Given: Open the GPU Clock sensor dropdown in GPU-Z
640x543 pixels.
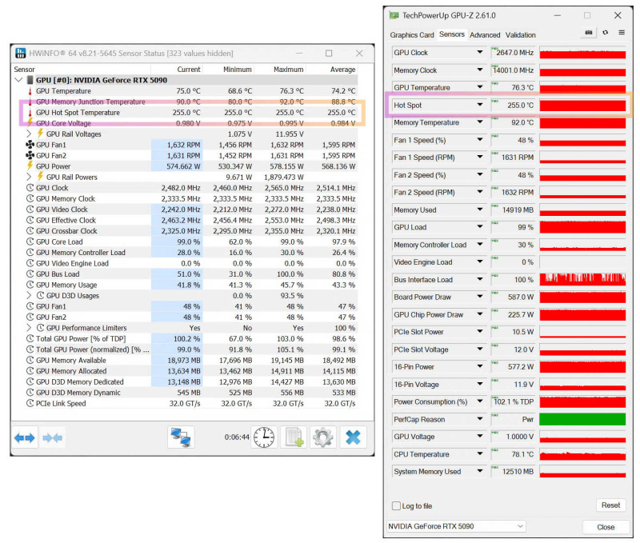Looking at the screenshot, I should pyautogui.click(x=480, y=52).
